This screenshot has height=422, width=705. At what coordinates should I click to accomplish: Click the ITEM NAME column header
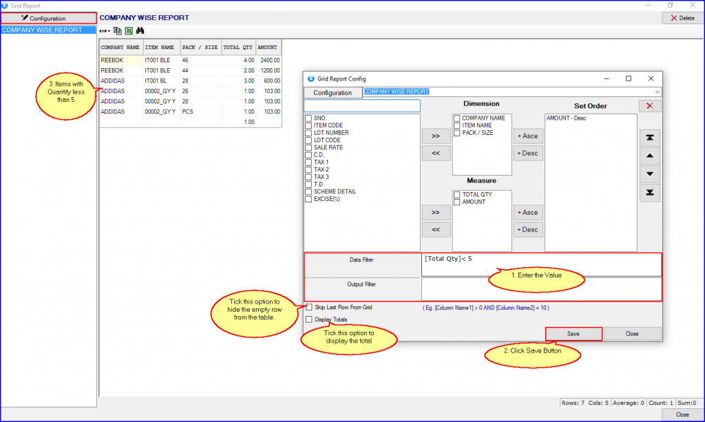tap(161, 48)
